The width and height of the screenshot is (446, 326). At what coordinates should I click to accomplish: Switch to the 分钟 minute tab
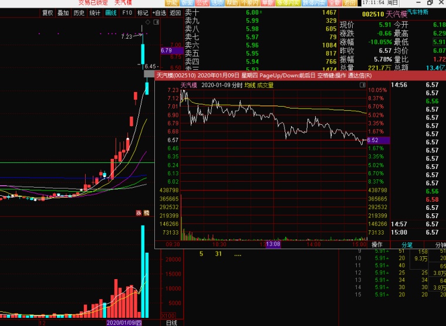click(439, 244)
